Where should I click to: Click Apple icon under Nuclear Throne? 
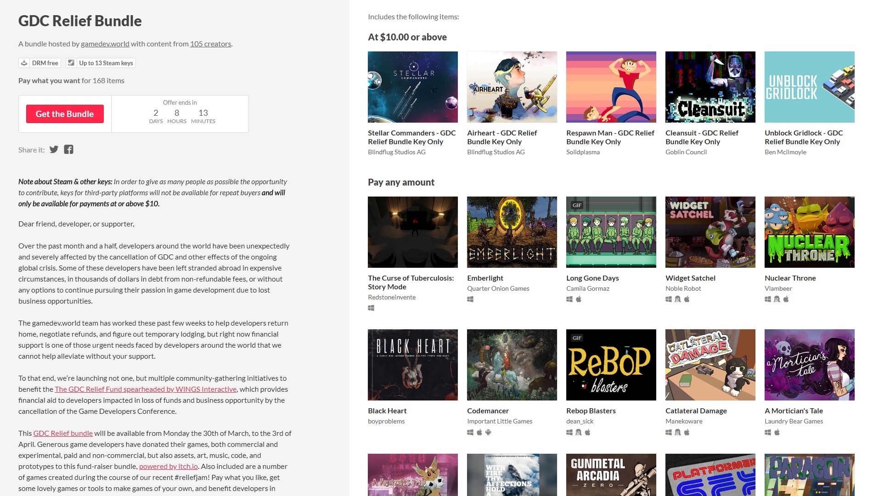pos(786,299)
